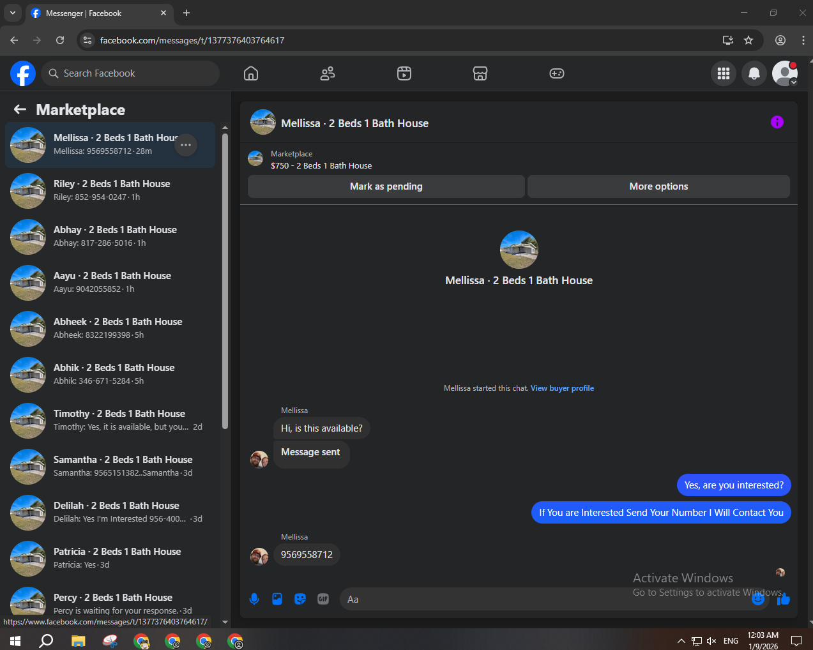Open Timothy's 2 Beds 1 Bath House chat

[x=110, y=421]
